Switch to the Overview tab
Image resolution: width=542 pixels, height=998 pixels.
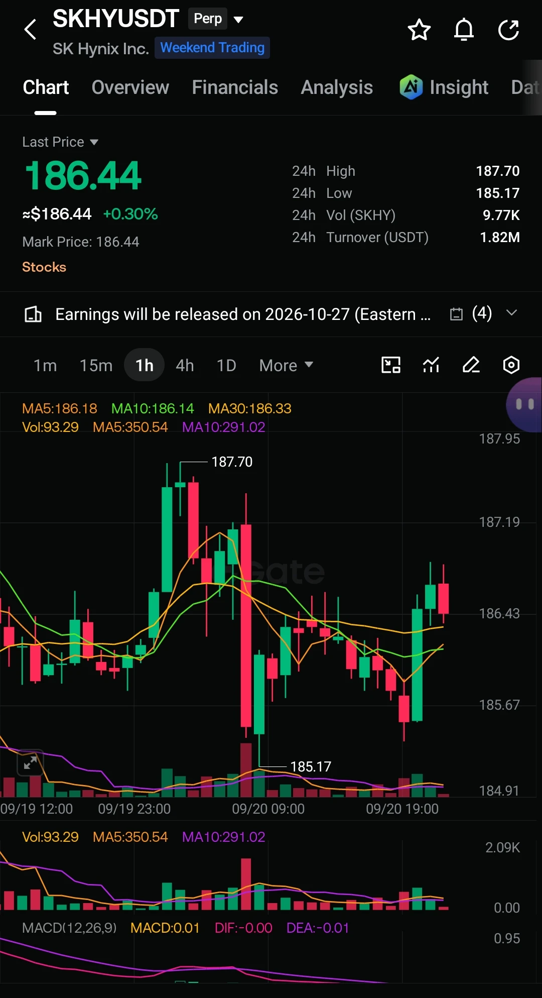(x=130, y=87)
